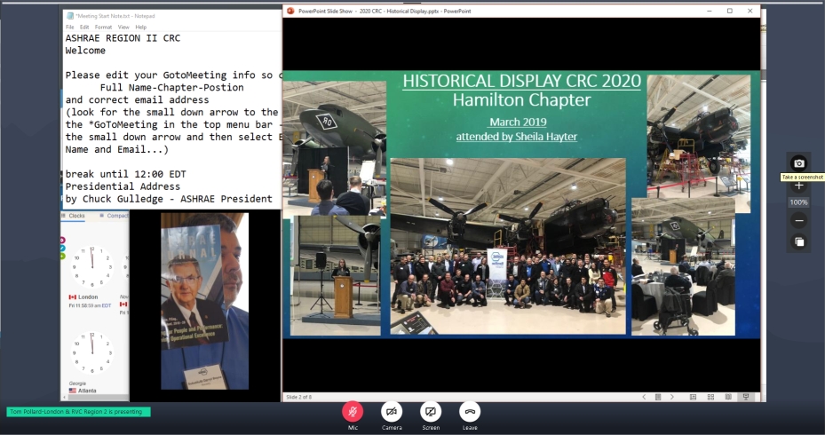Viewport: 825px width, 435px height.
Task: Click the Welcome line in Notepad
Action: click(x=85, y=51)
